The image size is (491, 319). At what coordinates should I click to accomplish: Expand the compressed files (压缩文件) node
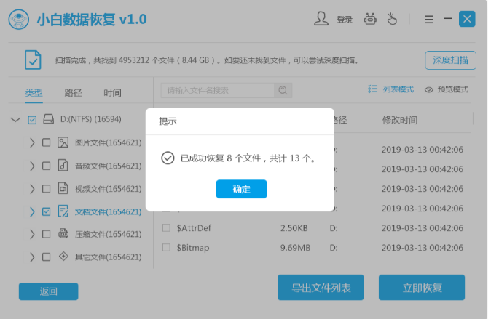[32, 235]
